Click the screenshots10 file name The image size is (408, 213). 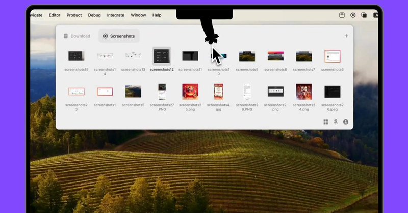click(x=219, y=72)
